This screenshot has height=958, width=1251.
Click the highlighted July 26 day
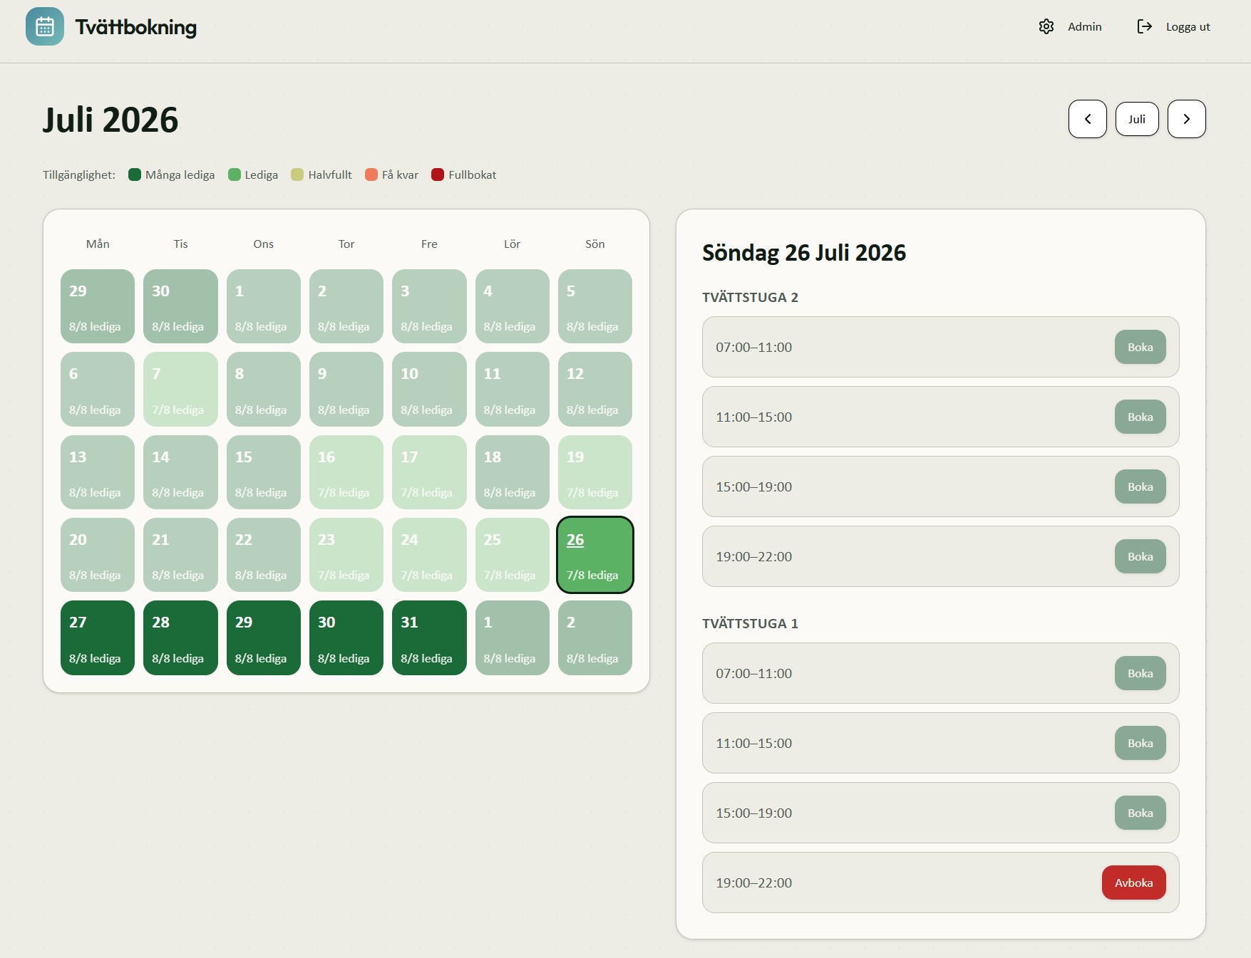595,555
